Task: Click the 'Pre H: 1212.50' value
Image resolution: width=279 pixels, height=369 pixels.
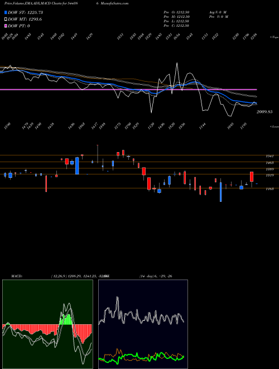Action: [176, 16]
